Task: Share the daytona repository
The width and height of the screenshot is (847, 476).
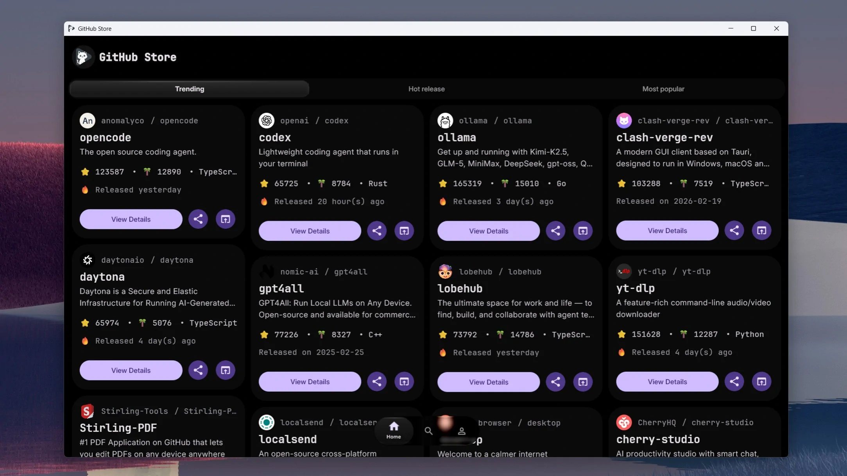Action: (198, 370)
